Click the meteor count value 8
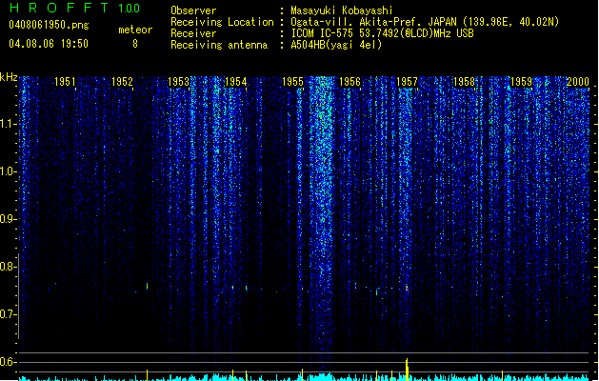Viewport: 599px width, 381px height. click(135, 44)
